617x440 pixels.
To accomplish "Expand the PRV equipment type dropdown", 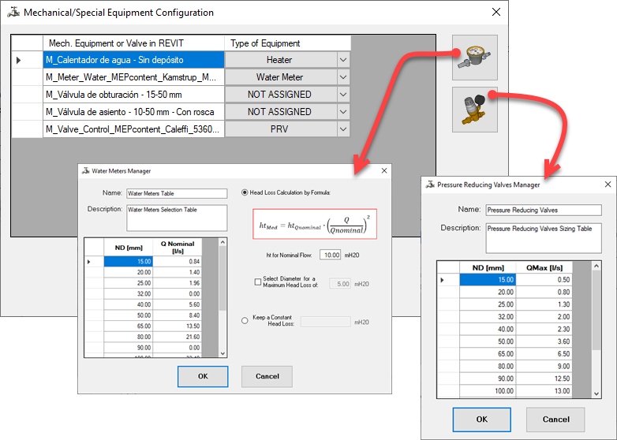I will coord(343,129).
